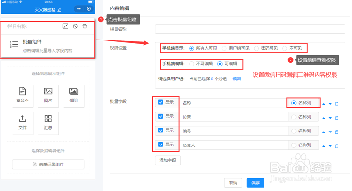The height and width of the screenshot is (191, 352).
Task: Delete the column via trash icon
Action: (x=85, y=26)
